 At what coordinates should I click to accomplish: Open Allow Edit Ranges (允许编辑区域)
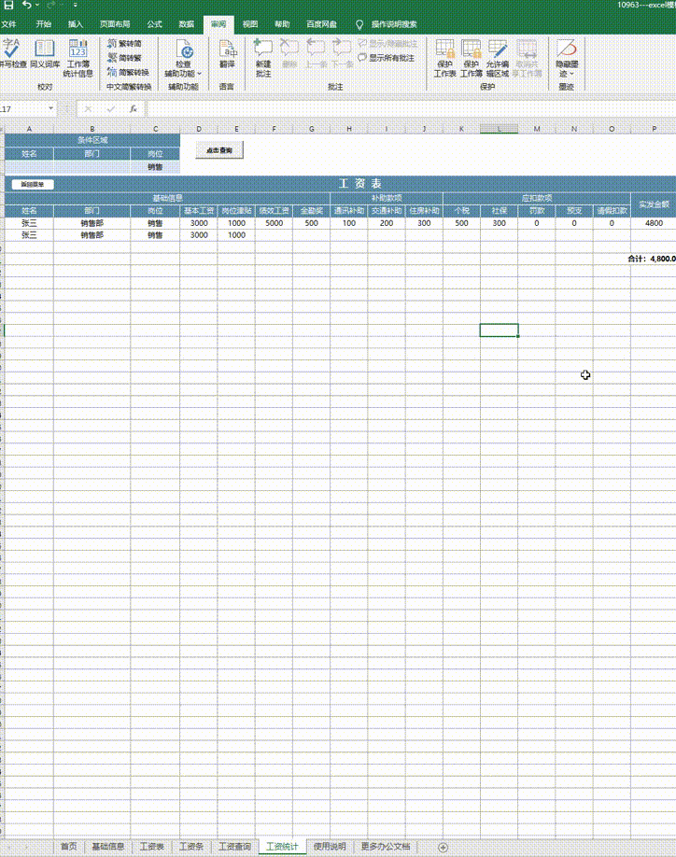498,57
